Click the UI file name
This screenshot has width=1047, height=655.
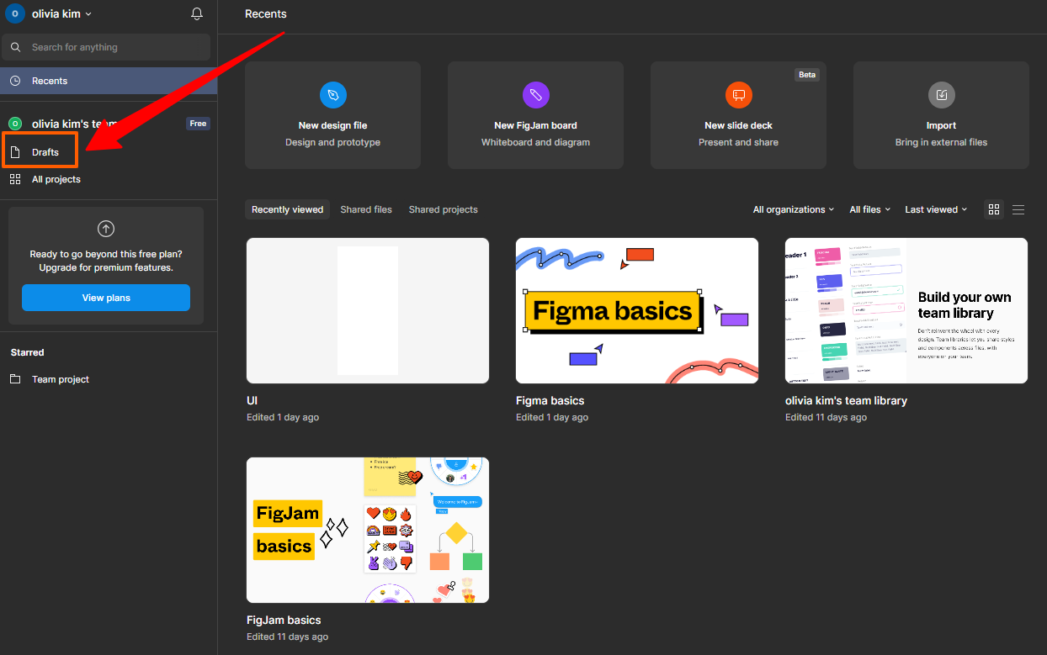pos(252,401)
